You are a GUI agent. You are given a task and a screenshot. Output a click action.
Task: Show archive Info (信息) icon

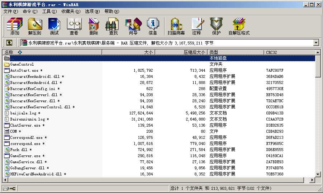[153, 27]
